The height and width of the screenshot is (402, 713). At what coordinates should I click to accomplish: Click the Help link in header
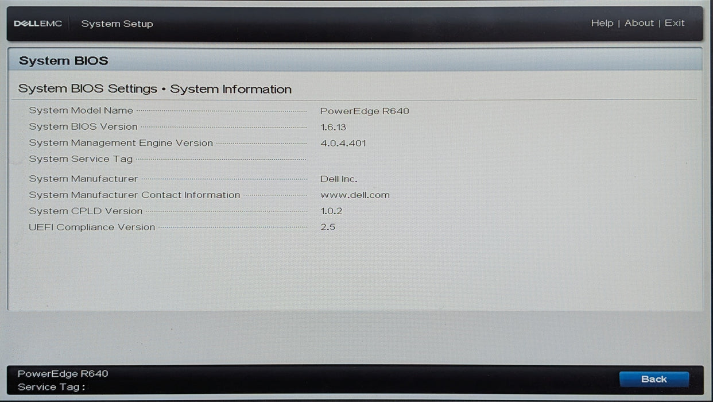click(602, 23)
